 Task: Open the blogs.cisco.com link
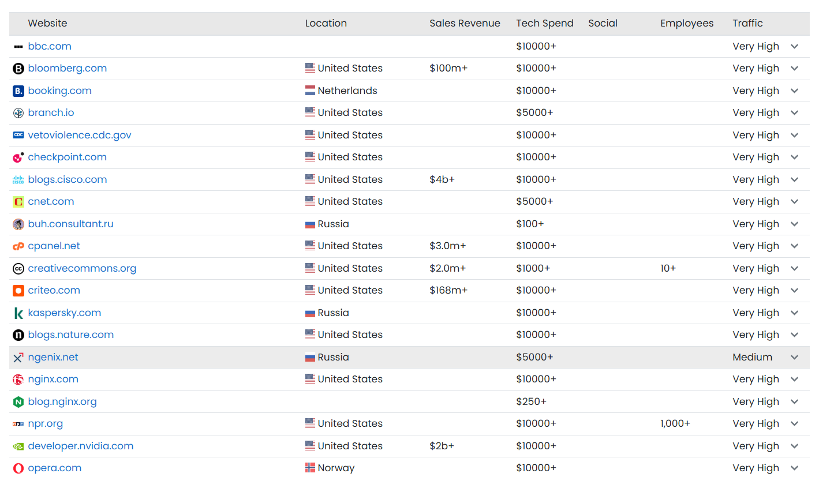(x=68, y=179)
